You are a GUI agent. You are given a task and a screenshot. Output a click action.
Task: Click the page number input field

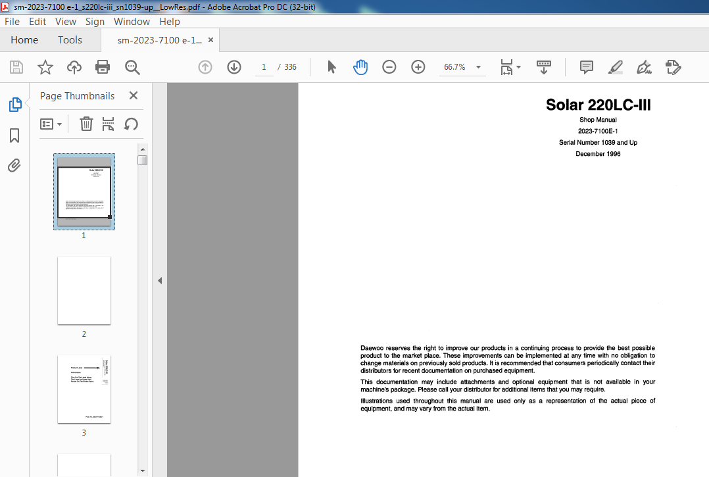[264, 67]
